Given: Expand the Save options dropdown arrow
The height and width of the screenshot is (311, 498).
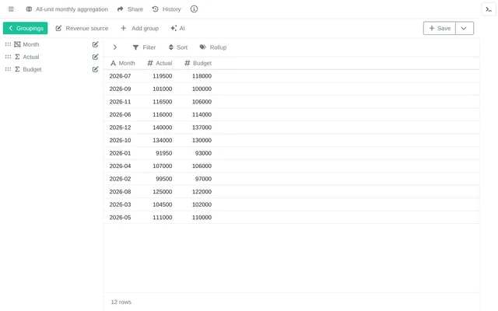Looking at the screenshot, I should [x=465, y=28].
